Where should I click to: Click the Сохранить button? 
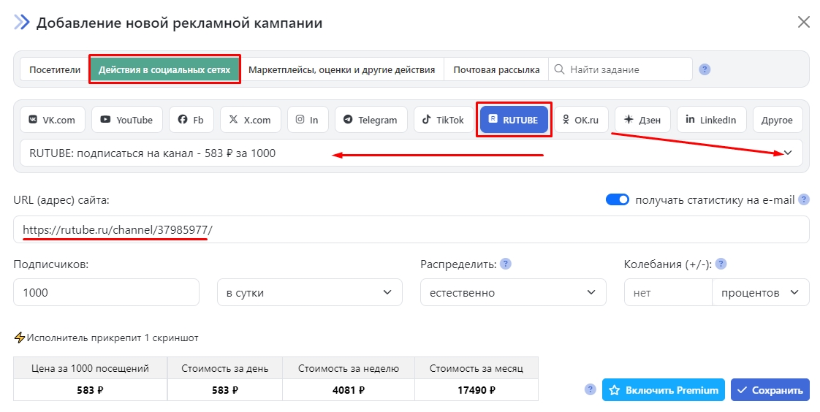pyautogui.click(x=770, y=390)
